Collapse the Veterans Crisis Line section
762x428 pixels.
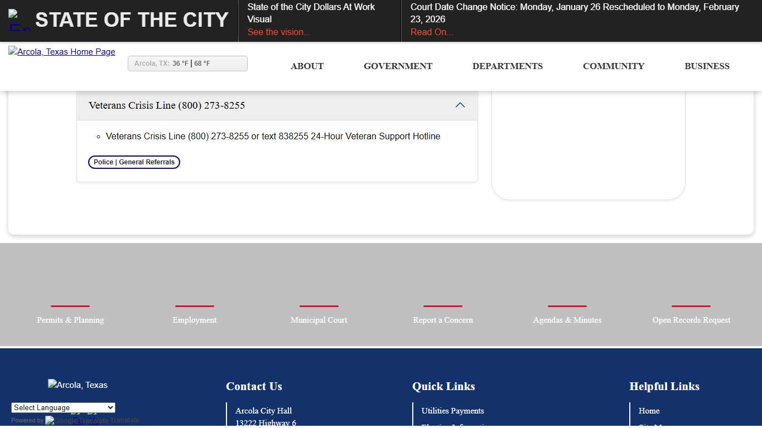(x=460, y=105)
